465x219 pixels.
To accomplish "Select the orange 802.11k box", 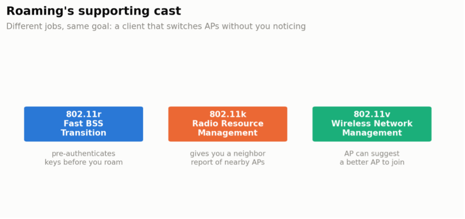I will [228, 124].
